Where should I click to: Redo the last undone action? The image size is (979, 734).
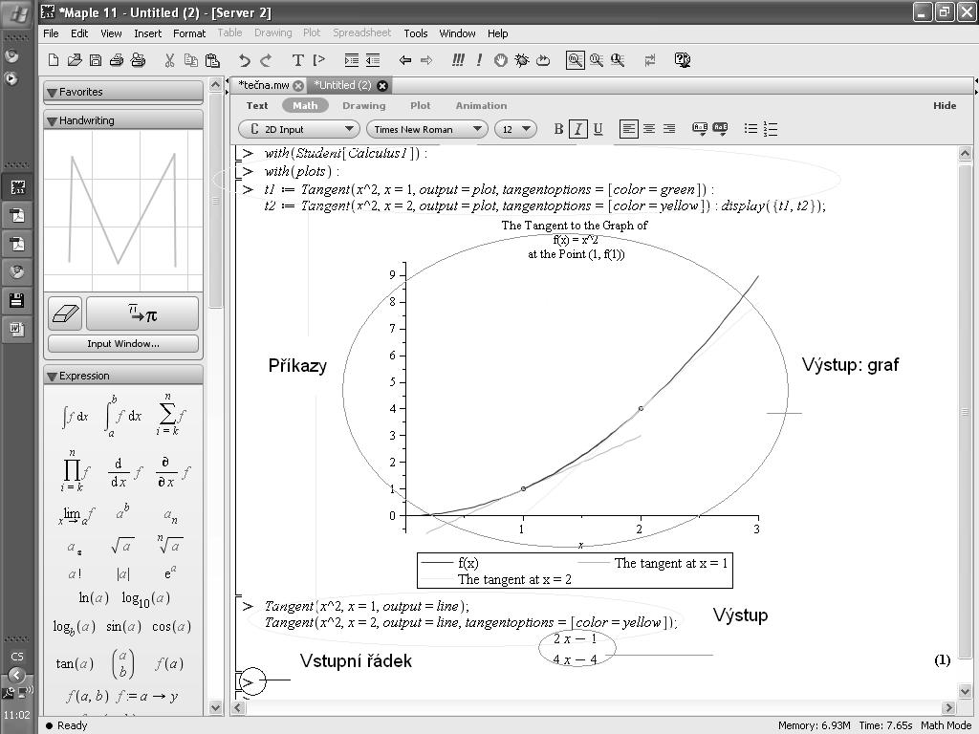pyautogui.click(x=266, y=60)
